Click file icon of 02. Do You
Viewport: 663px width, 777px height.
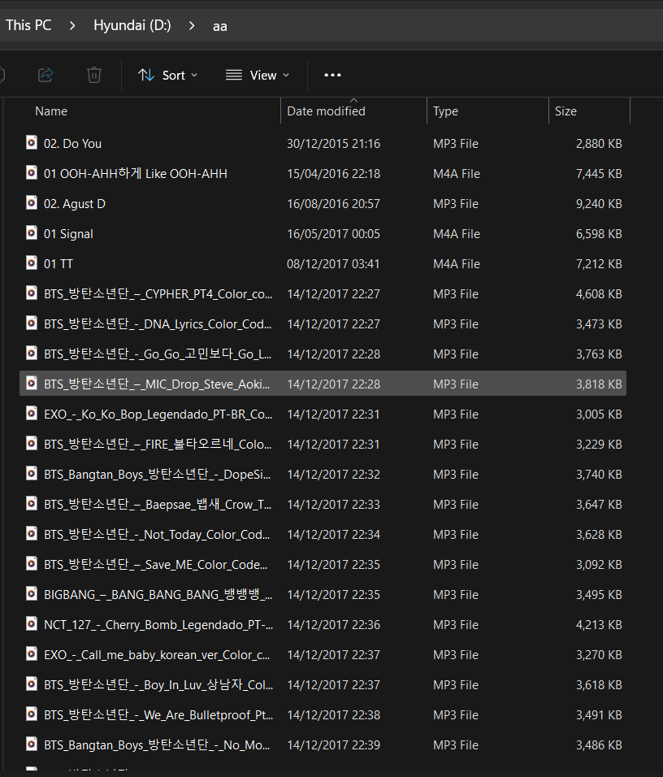(x=32, y=143)
